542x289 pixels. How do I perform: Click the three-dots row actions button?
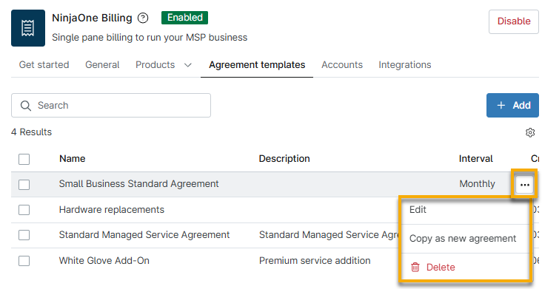click(524, 185)
